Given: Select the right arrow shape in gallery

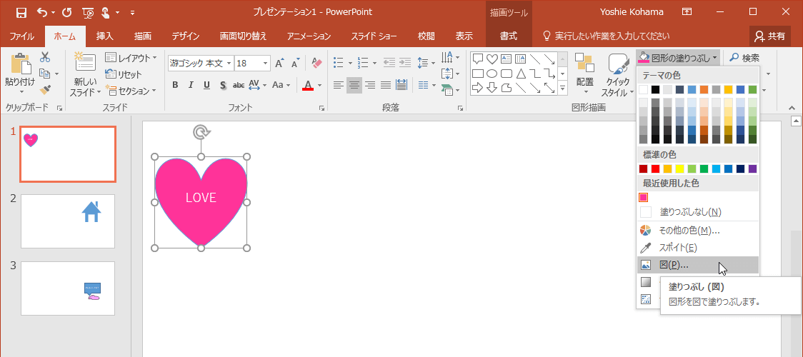Looking at the screenshot, I should 477,87.
